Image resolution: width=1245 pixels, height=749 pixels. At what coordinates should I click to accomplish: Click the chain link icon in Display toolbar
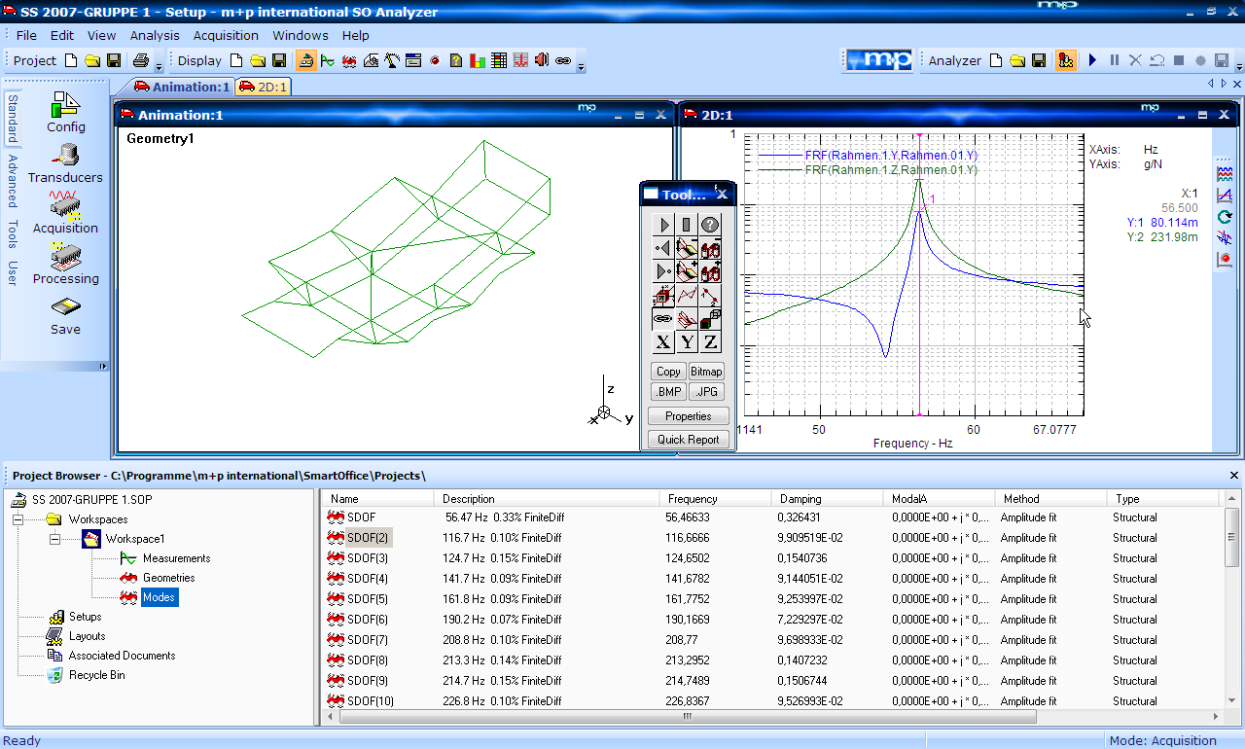click(563, 60)
